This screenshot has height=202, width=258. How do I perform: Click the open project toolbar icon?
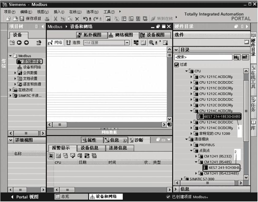(15, 19)
